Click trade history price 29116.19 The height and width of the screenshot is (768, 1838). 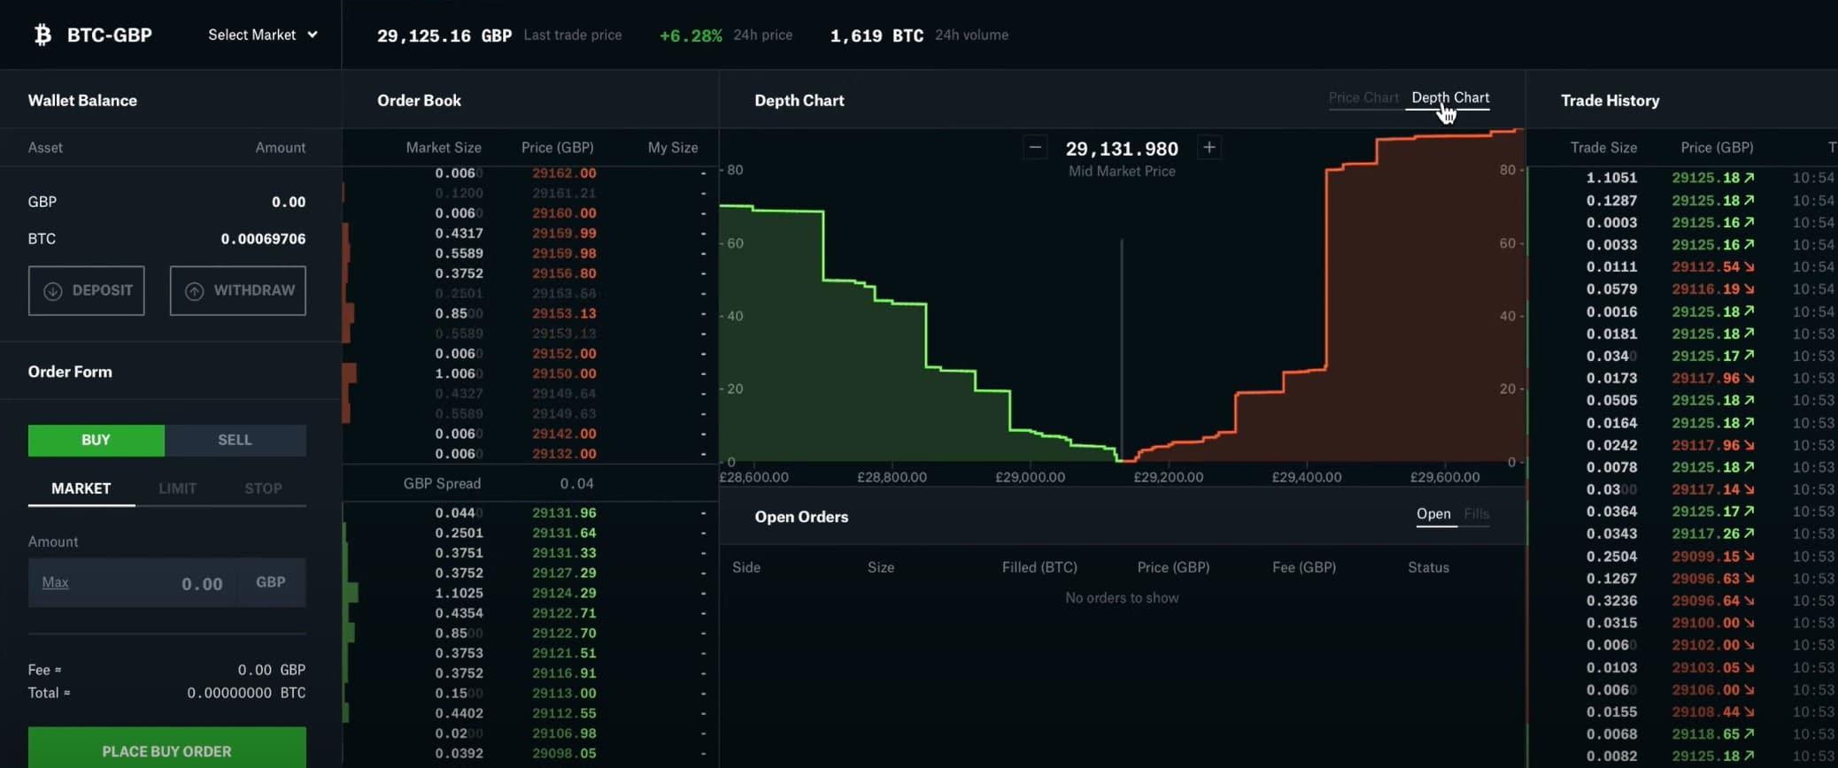(x=1706, y=289)
